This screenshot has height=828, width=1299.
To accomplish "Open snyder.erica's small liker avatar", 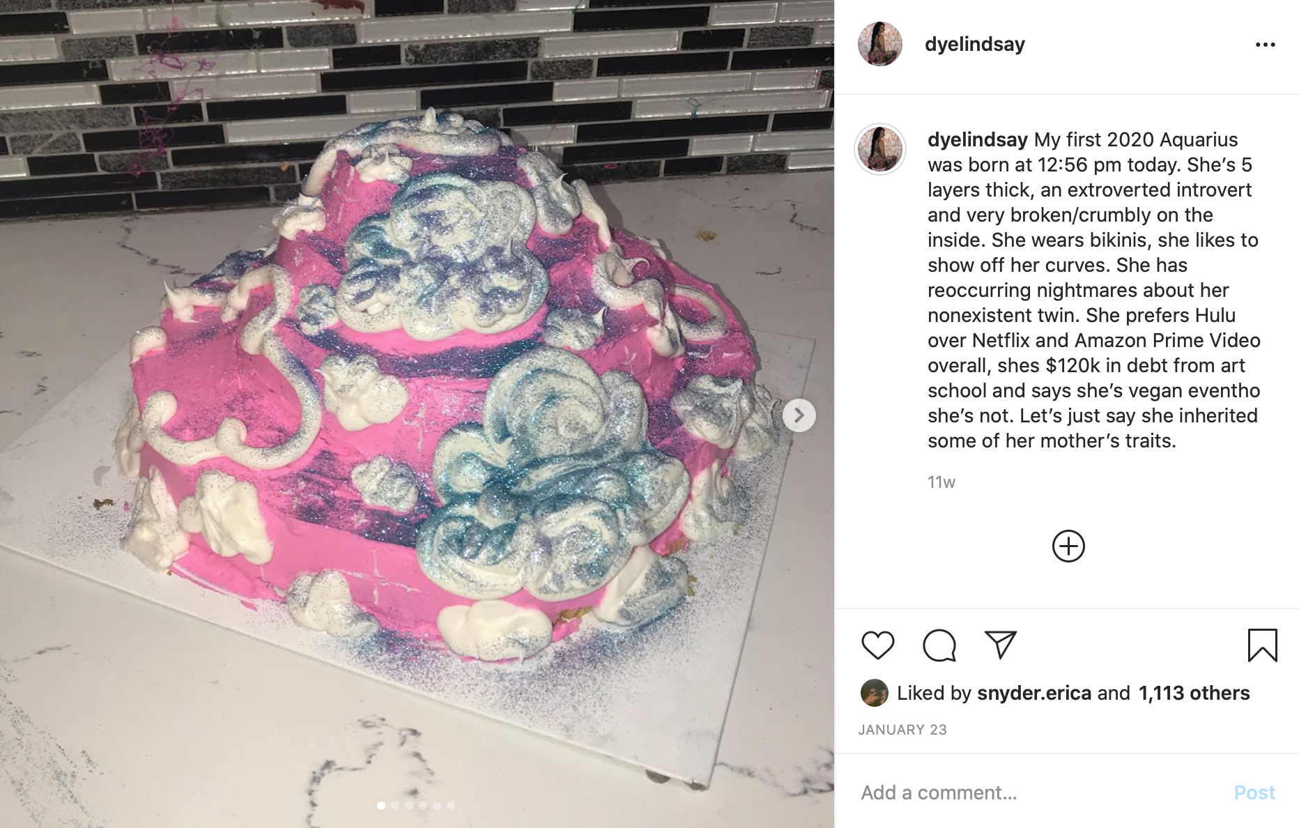I will point(874,693).
